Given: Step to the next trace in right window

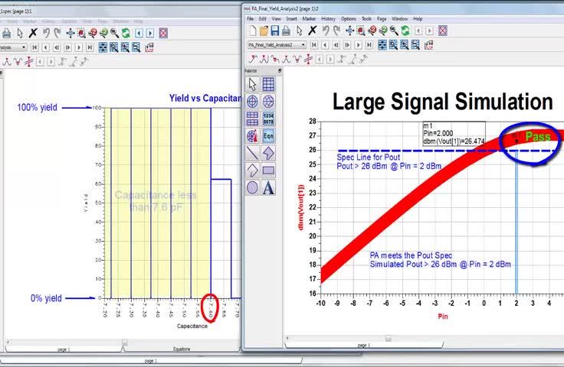Looking at the screenshot, I should pyautogui.click(x=359, y=45).
